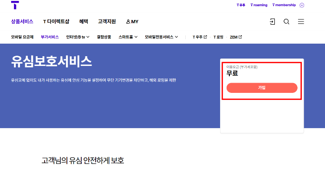Viewport: 325px width, 176px height.
Task: Click the 유심교체 없이도 service description text
Action: click(93, 80)
